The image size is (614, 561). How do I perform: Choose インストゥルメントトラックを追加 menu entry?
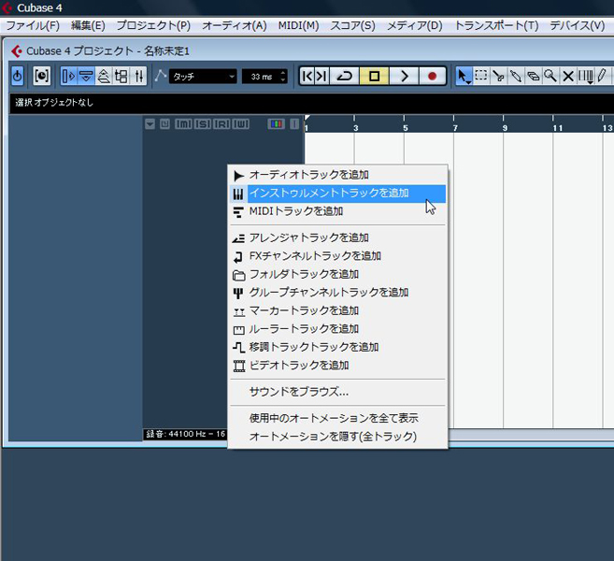(338, 194)
